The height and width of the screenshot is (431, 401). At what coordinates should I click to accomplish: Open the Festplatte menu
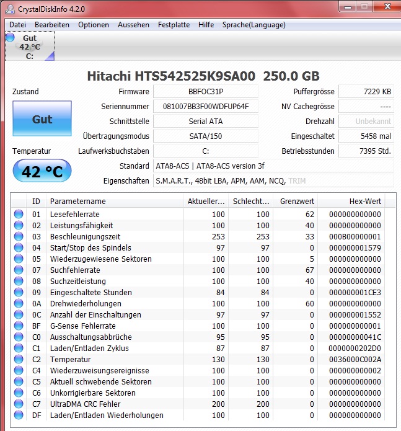click(174, 25)
